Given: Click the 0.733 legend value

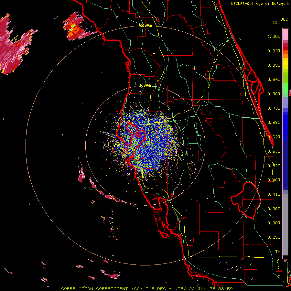Looking at the screenshot, I should pos(274,108).
